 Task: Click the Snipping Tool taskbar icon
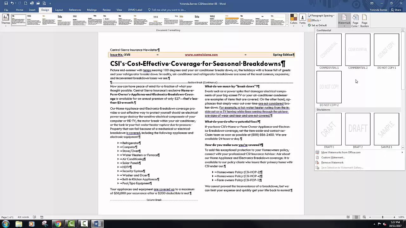point(45,224)
